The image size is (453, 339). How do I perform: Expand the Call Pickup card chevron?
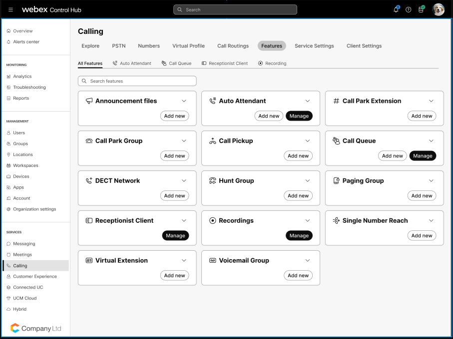308,141
